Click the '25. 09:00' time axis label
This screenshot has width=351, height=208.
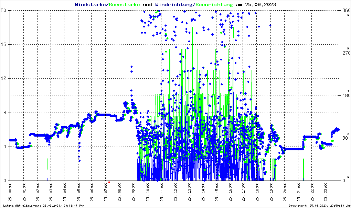133,192
